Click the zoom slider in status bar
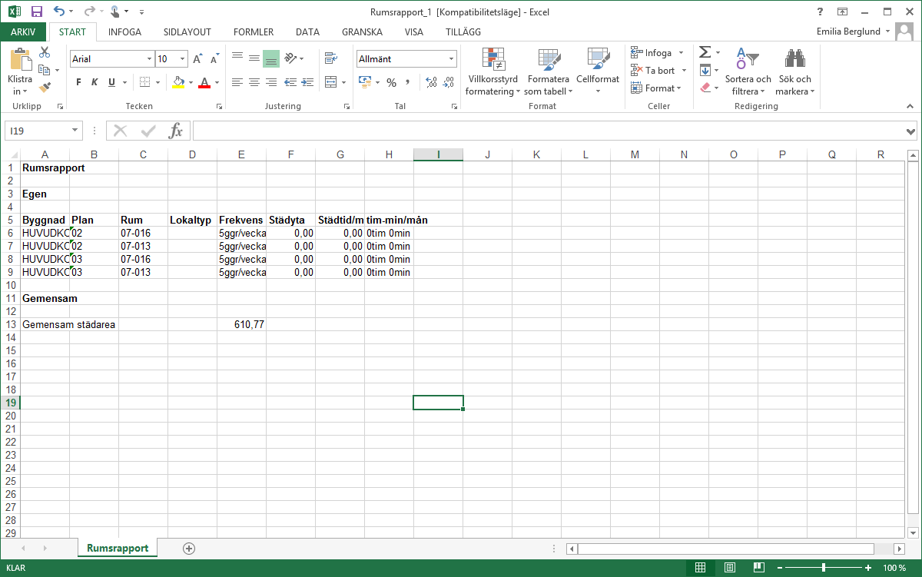922x577 pixels. pyautogui.click(x=824, y=568)
